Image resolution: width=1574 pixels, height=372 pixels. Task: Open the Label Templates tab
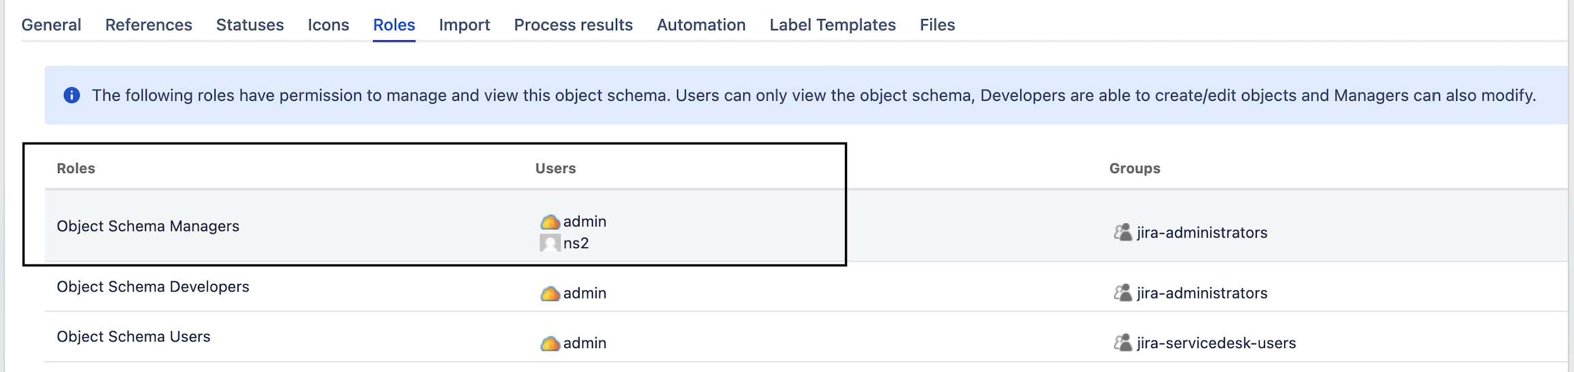tap(833, 25)
